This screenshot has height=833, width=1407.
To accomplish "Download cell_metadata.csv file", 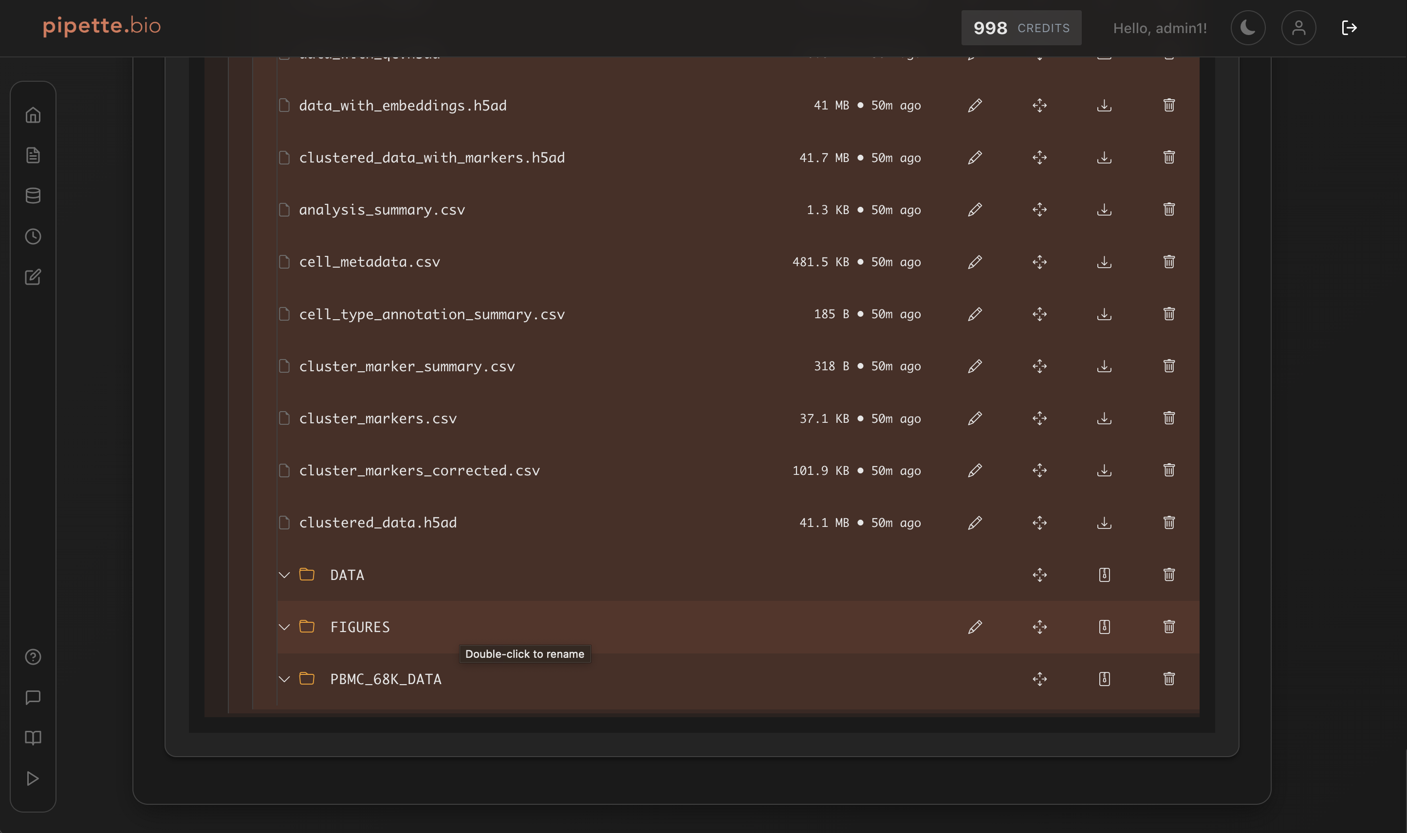I will click(1104, 262).
